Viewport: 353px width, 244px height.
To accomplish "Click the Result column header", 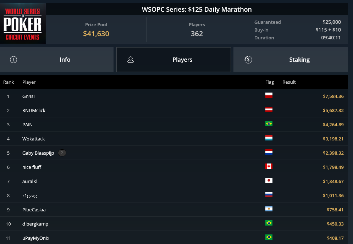I will 289,82.
